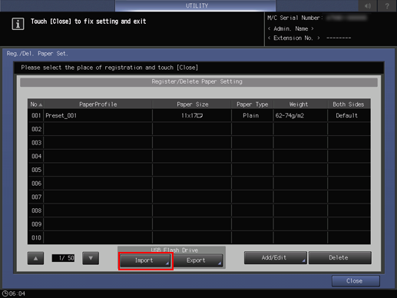This screenshot has height=298, width=397.
Task: Click the PaperProfile column header
Action: (x=98, y=104)
